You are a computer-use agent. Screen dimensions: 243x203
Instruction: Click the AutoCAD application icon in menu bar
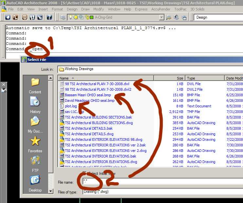pos(4,9)
